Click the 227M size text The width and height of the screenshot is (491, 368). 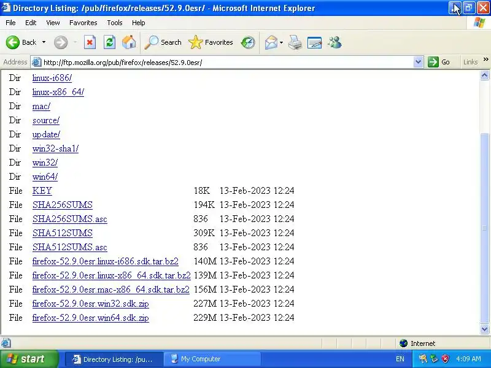pos(205,303)
